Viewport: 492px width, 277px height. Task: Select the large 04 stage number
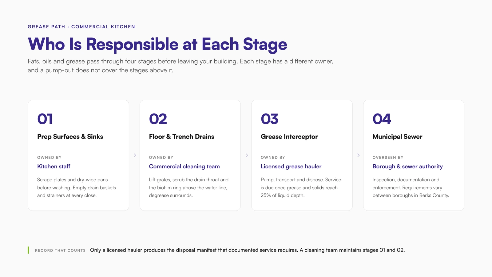point(382,119)
